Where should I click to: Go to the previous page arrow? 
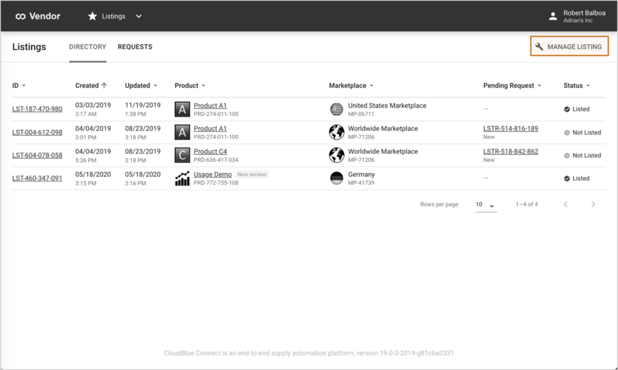click(x=565, y=204)
